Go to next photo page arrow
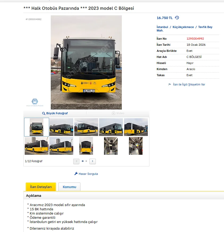This screenshot has height=232, width=224. 92,161
